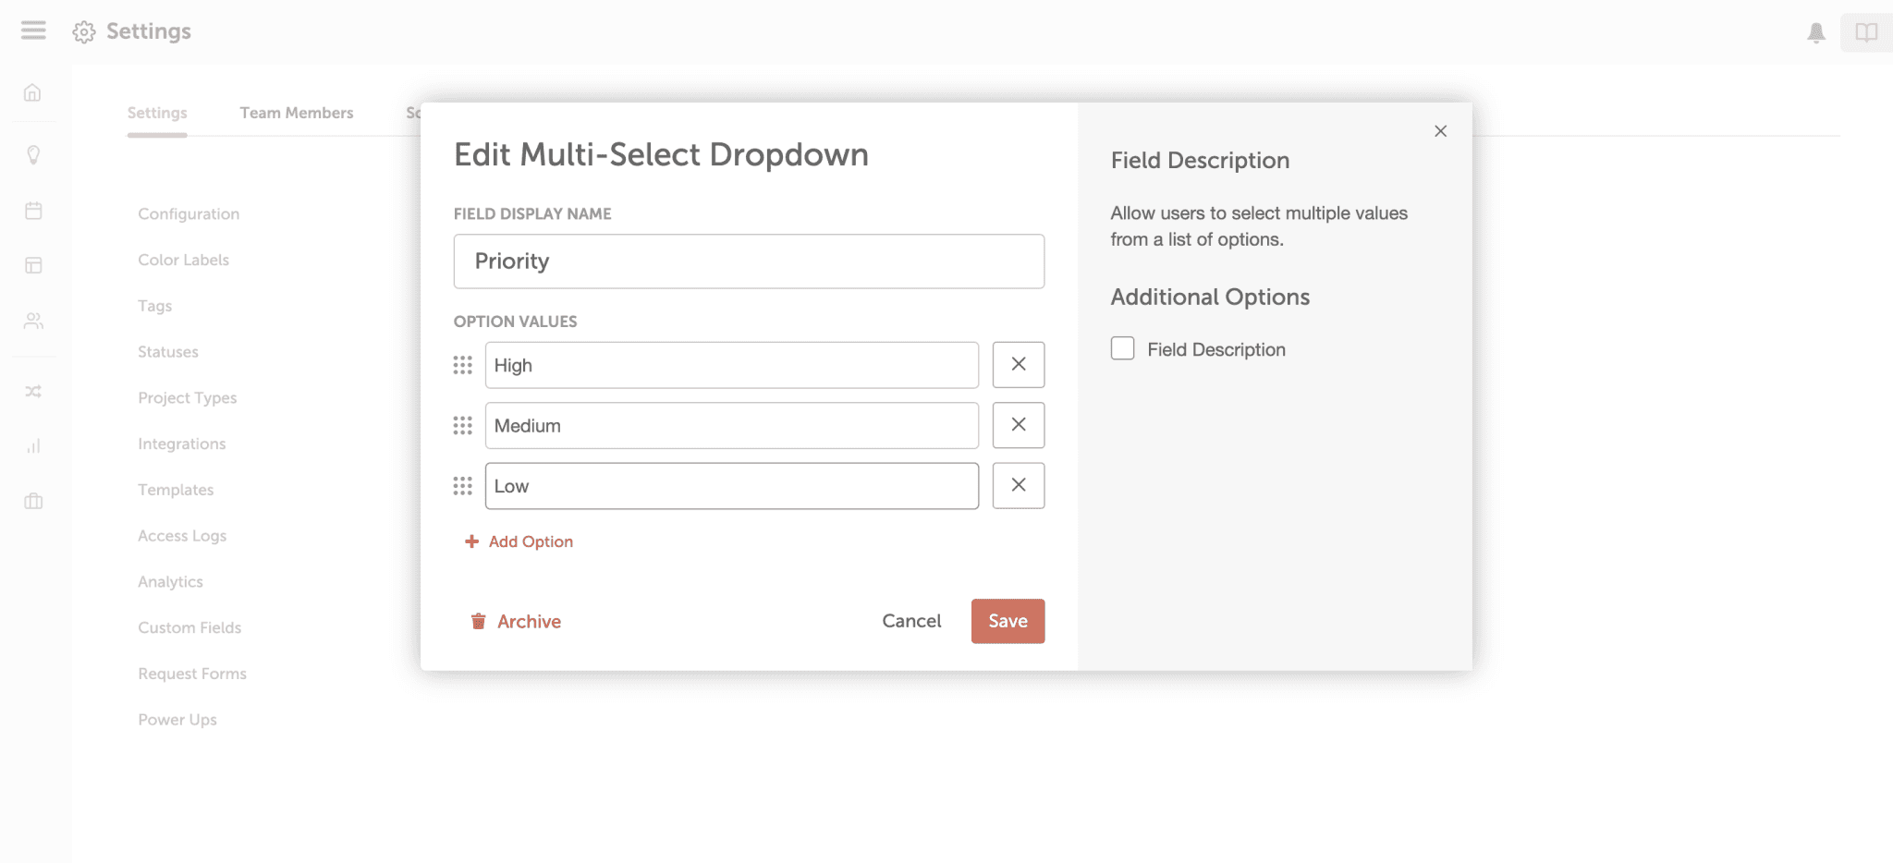
Task: Open the hamburger menu icon
Action: [33, 30]
